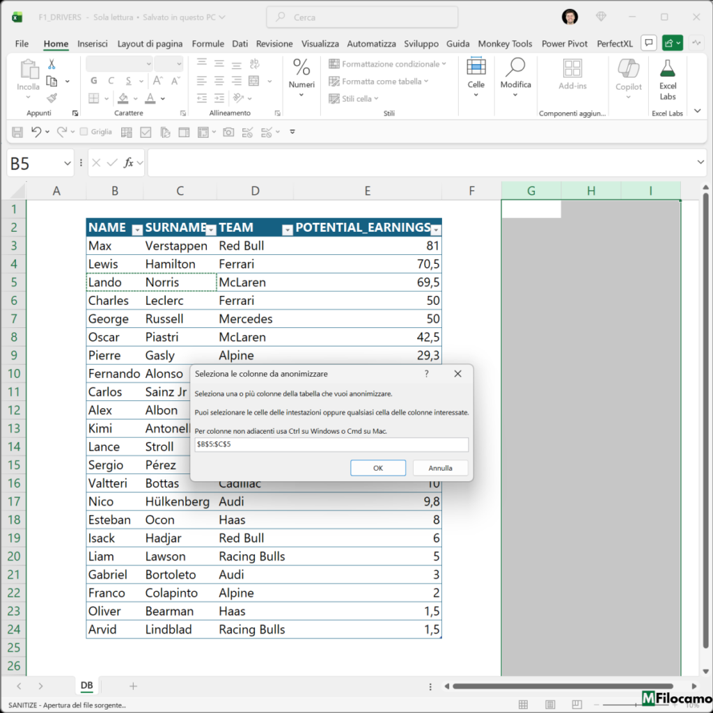Click the dialog help question mark

427,374
